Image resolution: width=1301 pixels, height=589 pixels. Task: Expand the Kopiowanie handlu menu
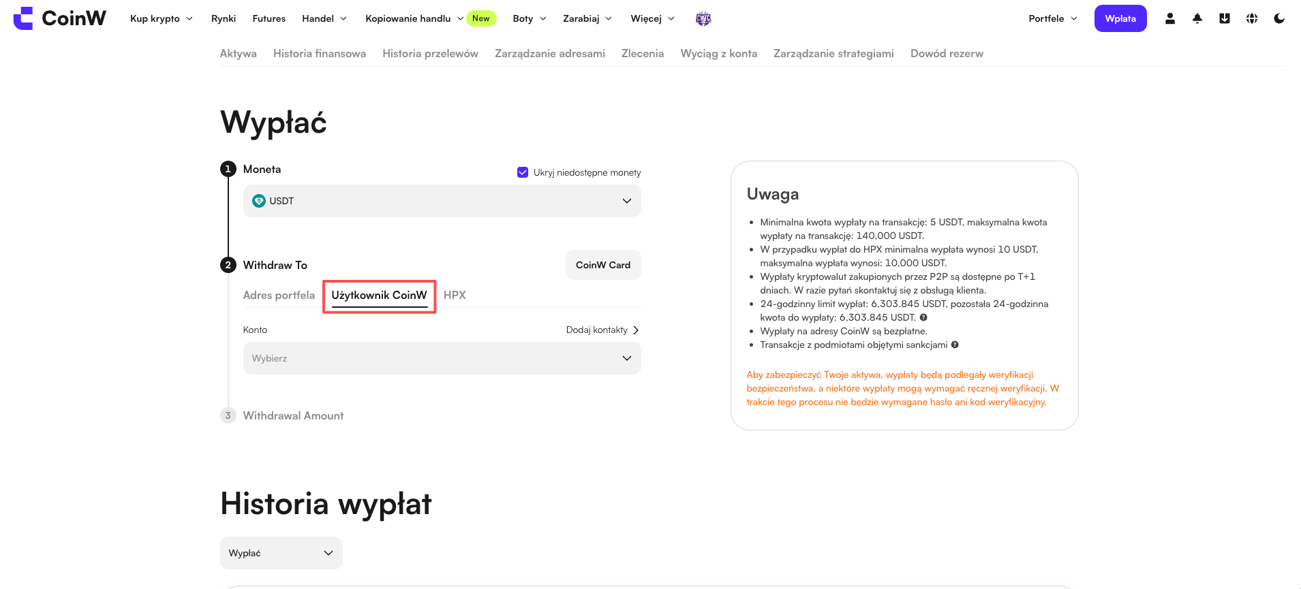click(414, 18)
